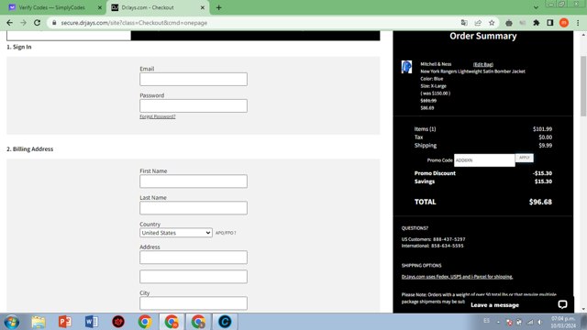
Task: Click the Last Name field
Action: [194, 208]
